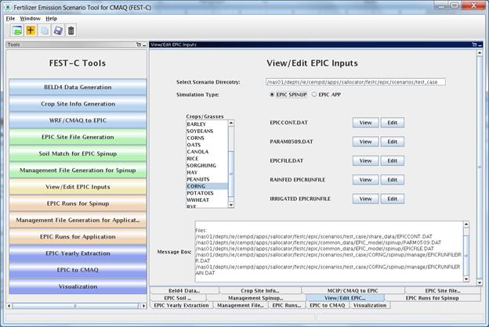Open Crop Site Info Generation tool
The width and height of the screenshot is (489, 327).
tap(78, 104)
